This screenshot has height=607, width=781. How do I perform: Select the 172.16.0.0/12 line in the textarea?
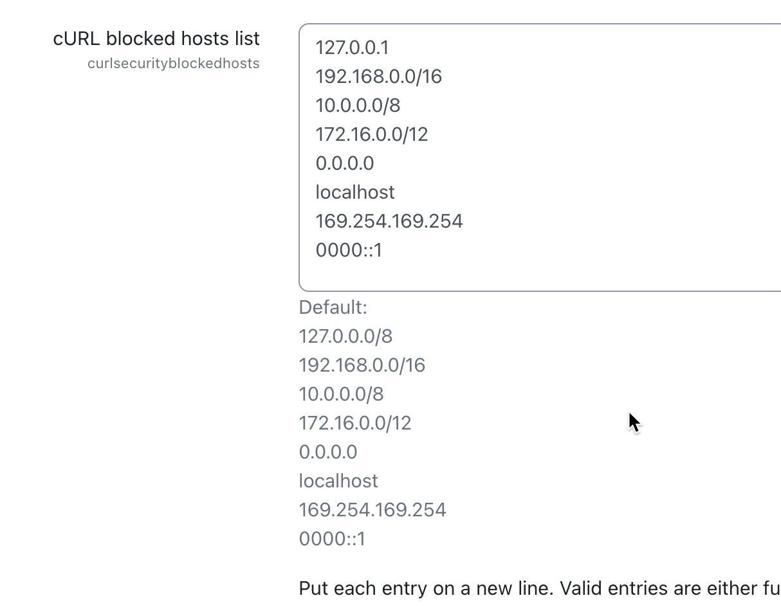(x=371, y=134)
